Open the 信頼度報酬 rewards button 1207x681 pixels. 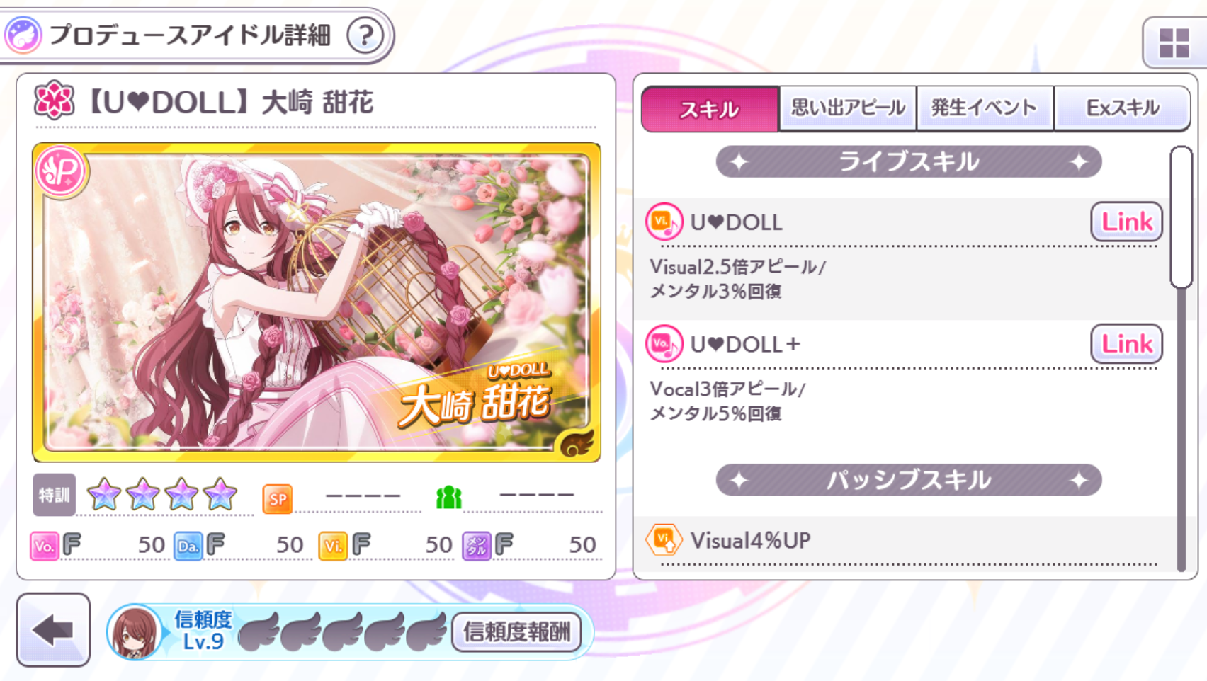click(x=516, y=631)
